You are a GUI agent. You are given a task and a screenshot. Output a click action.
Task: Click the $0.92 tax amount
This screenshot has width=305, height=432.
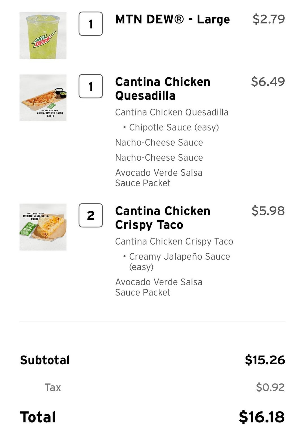(270, 387)
